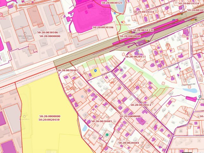The width and height of the screenshot is (204, 153).
Task: Click the green circular POI icon
Action: [x=107, y=135]
